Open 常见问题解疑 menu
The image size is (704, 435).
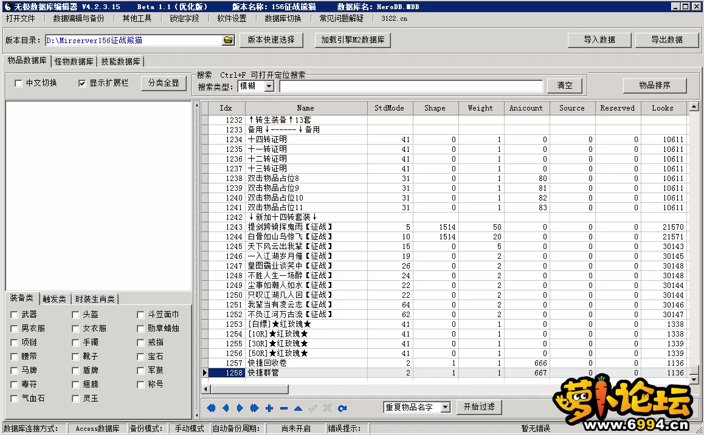(x=341, y=18)
